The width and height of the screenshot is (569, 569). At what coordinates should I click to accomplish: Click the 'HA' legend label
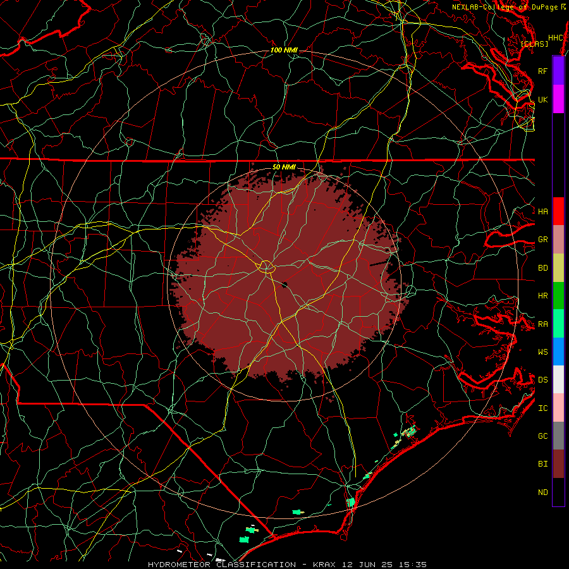pyautogui.click(x=542, y=212)
